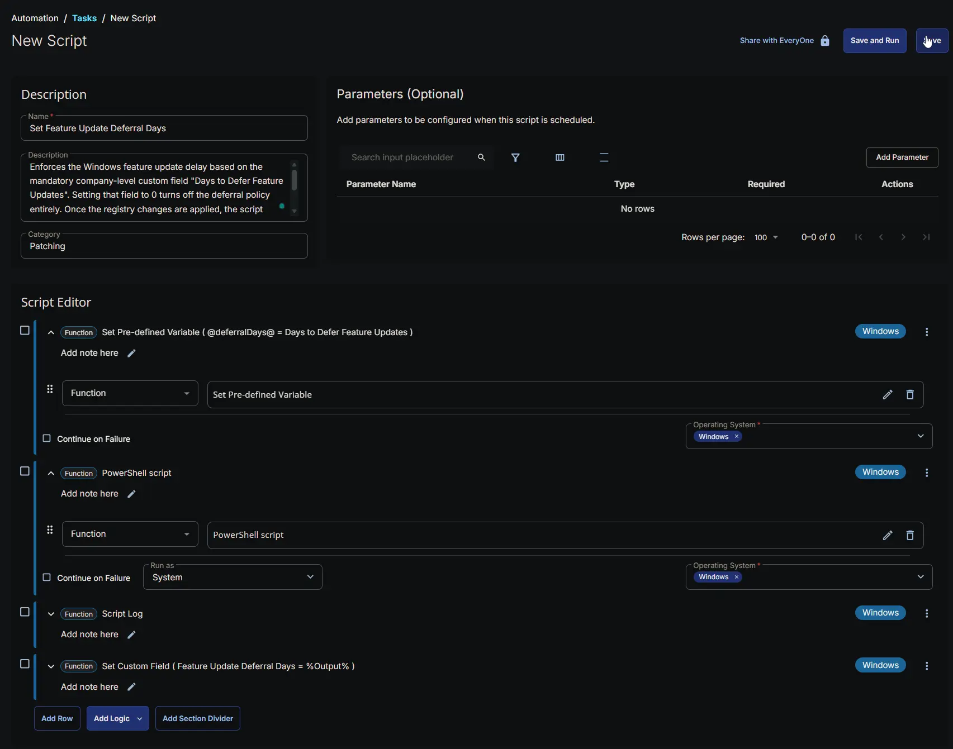
Task: Click the search magnifier icon in Parameters
Action: 481,158
